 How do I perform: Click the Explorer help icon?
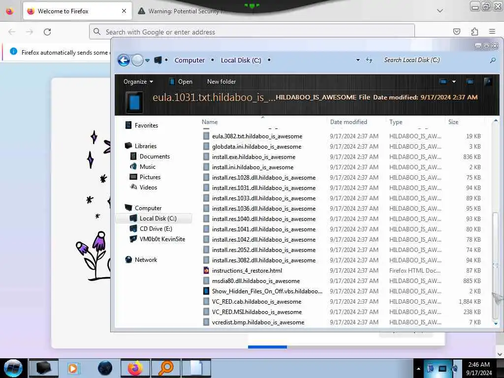tap(488, 82)
